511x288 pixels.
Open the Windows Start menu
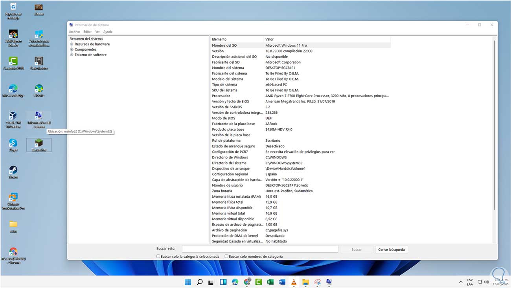[188, 282]
